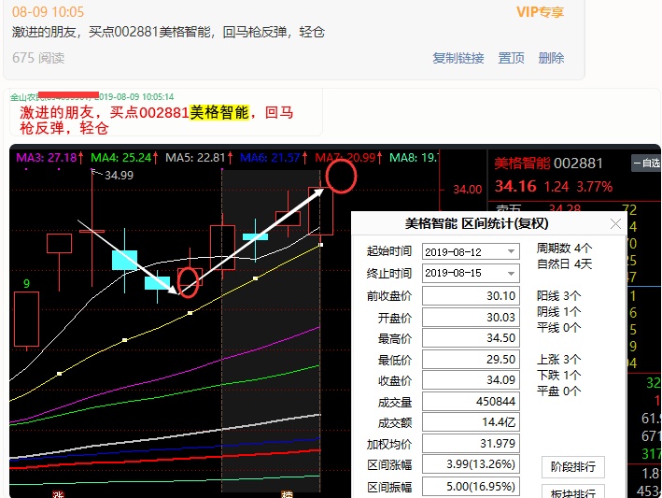
Task: Open the 终止时间 date dropdown
Action: 511,273
